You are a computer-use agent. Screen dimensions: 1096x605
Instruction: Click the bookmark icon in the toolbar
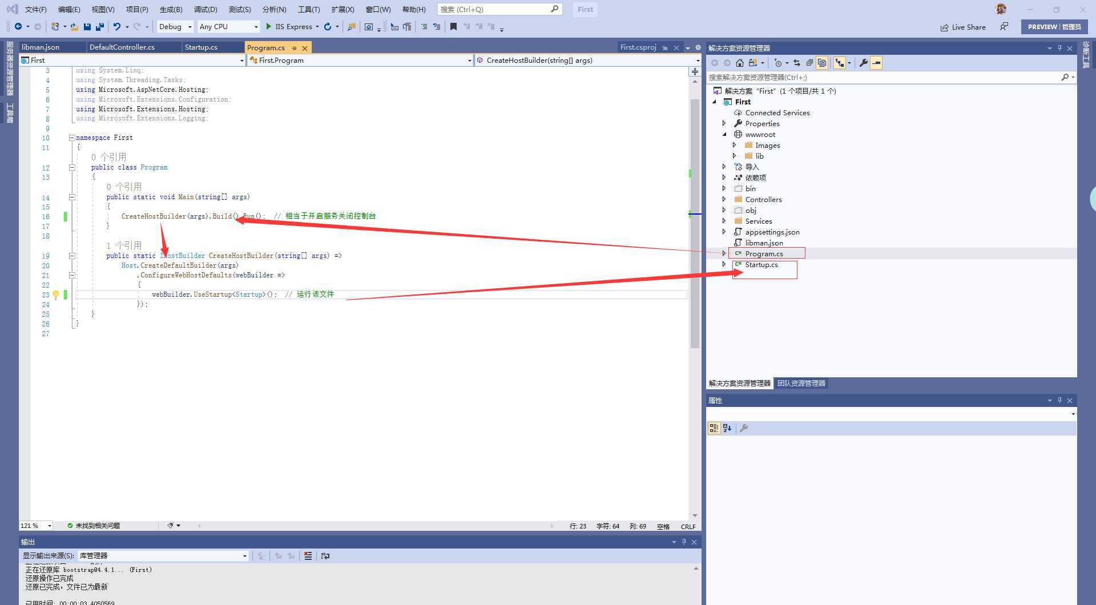(x=453, y=27)
